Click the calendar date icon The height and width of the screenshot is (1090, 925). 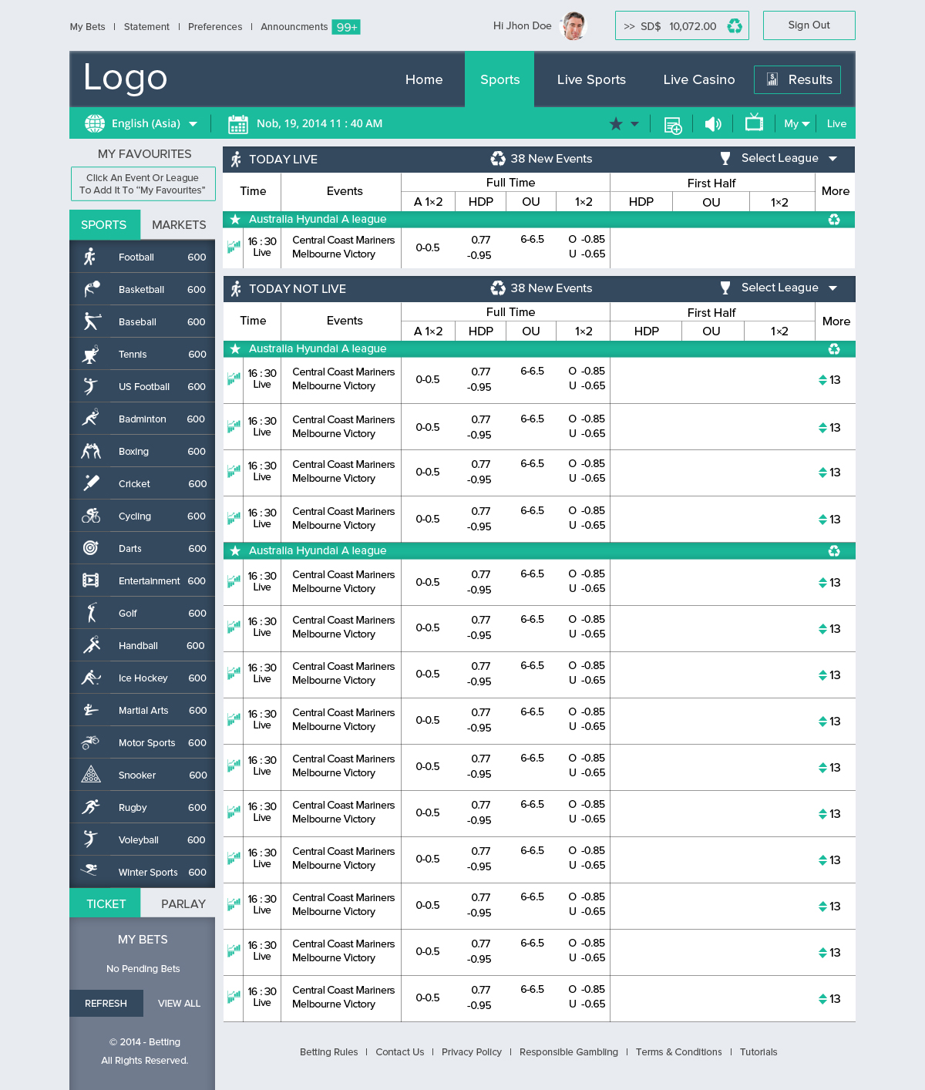tap(237, 123)
